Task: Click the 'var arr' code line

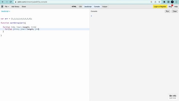Action: [x=16, y=19]
